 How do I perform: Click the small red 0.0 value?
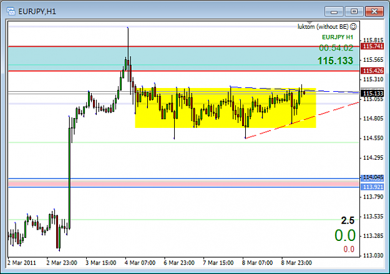(x=349, y=249)
